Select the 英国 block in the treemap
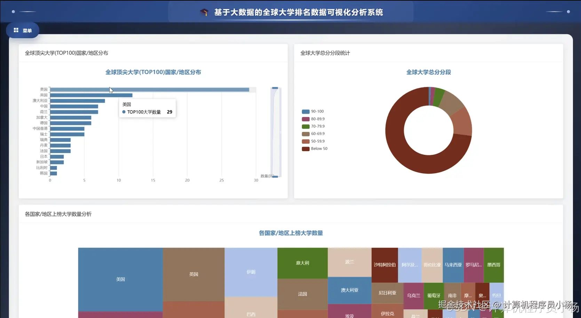 click(x=194, y=275)
